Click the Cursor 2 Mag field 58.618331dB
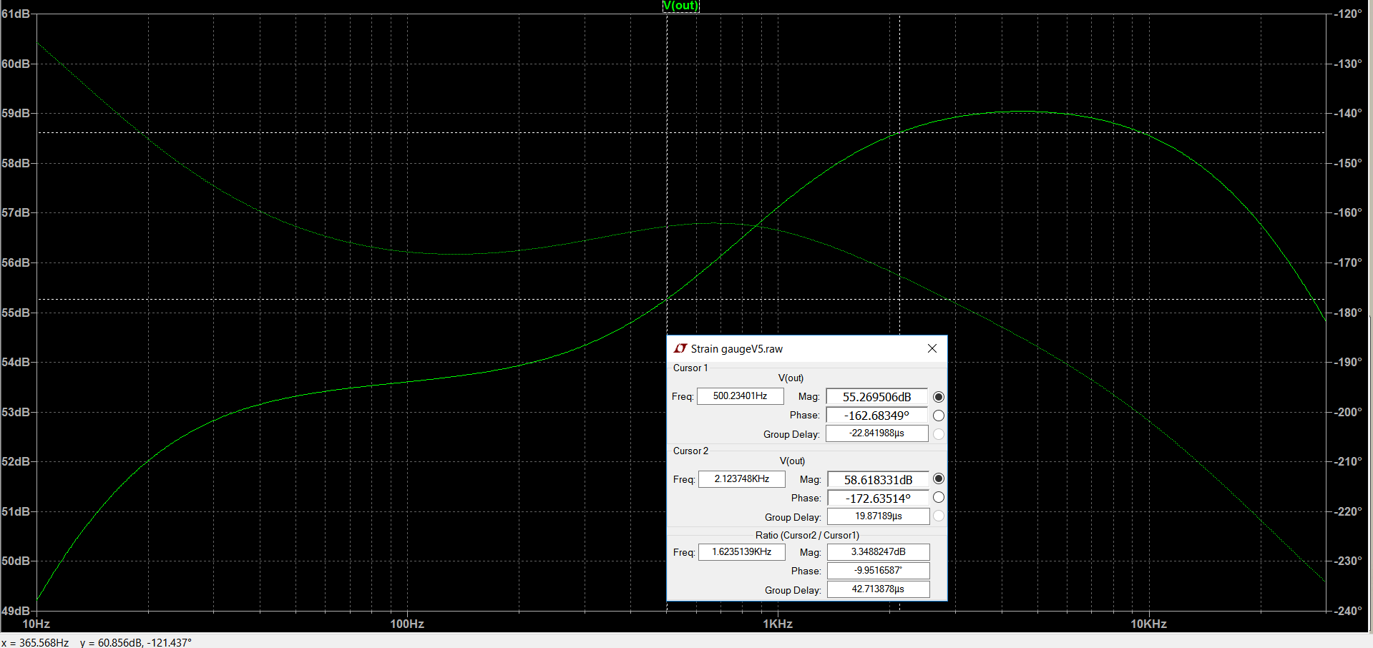Screen dimensions: 1373x648 pyautogui.click(x=879, y=480)
